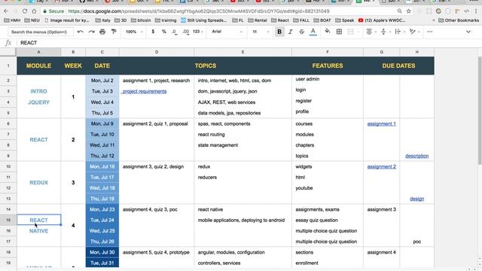The height and width of the screenshot is (271, 482).
Task: Decrease decimal places
Action: 175,32
